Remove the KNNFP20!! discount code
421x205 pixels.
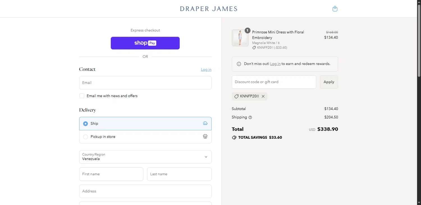click(263, 96)
